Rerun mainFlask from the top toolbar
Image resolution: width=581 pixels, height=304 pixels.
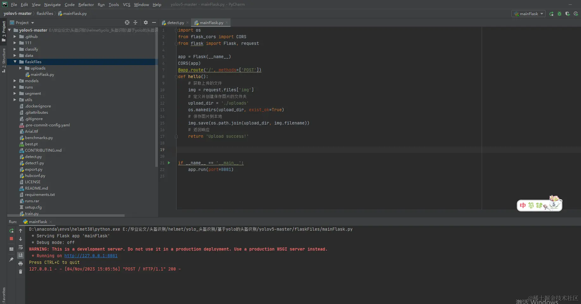pyautogui.click(x=551, y=14)
